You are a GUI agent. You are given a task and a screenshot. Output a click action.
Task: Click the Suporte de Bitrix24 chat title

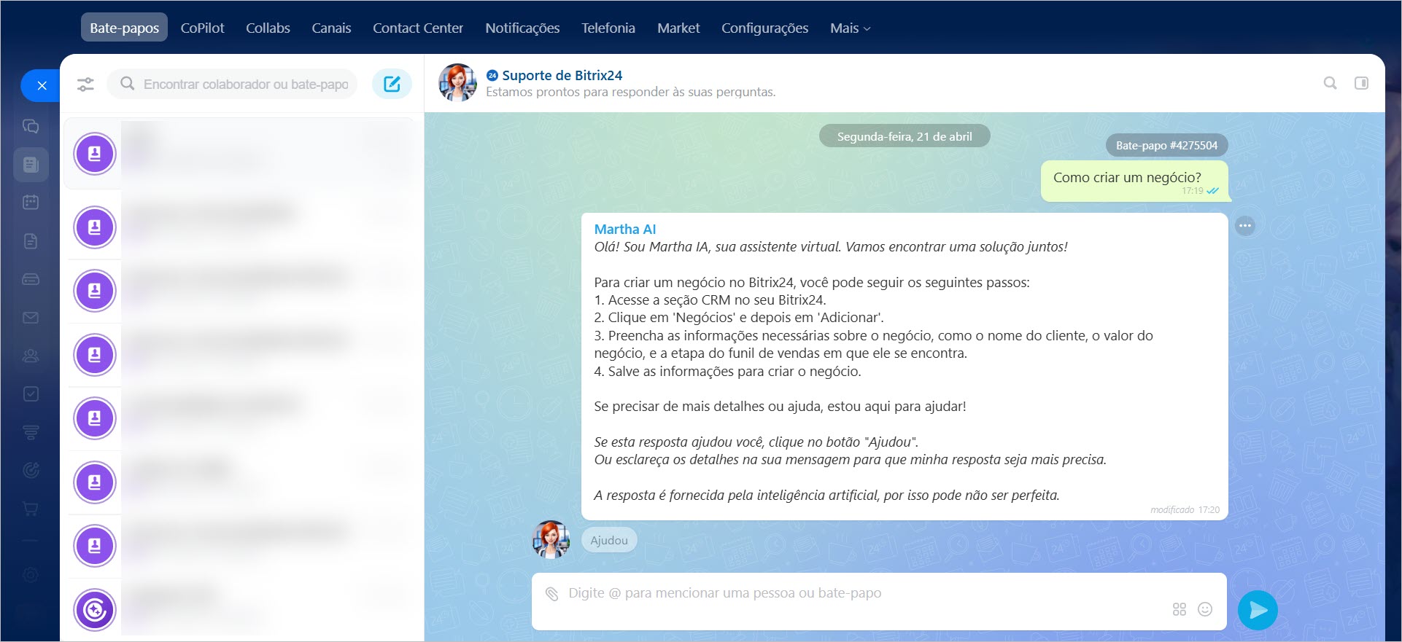pyautogui.click(x=562, y=75)
